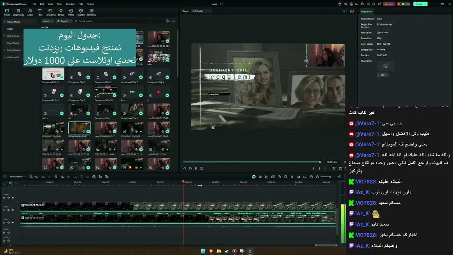Select the Compound Clip 9 thumbnail
Image resolution: width=453 pixels, height=255 pixels.
(53, 74)
